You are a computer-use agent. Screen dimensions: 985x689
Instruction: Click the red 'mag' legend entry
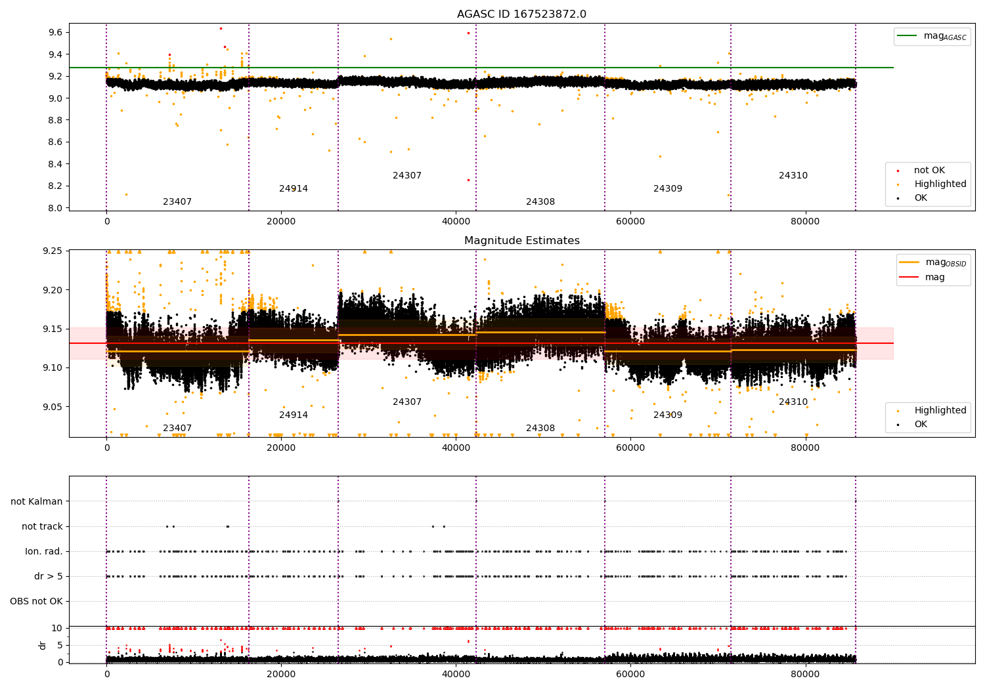(x=923, y=278)
